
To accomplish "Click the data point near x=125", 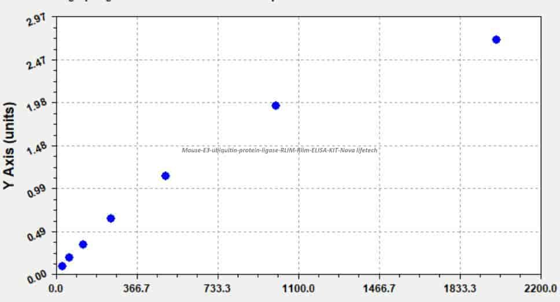I will (83, 244).
